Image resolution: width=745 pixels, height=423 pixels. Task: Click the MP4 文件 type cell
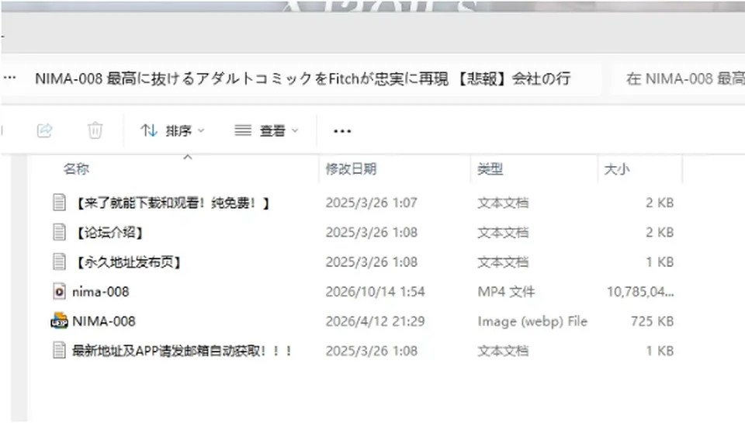click(506, 292)
